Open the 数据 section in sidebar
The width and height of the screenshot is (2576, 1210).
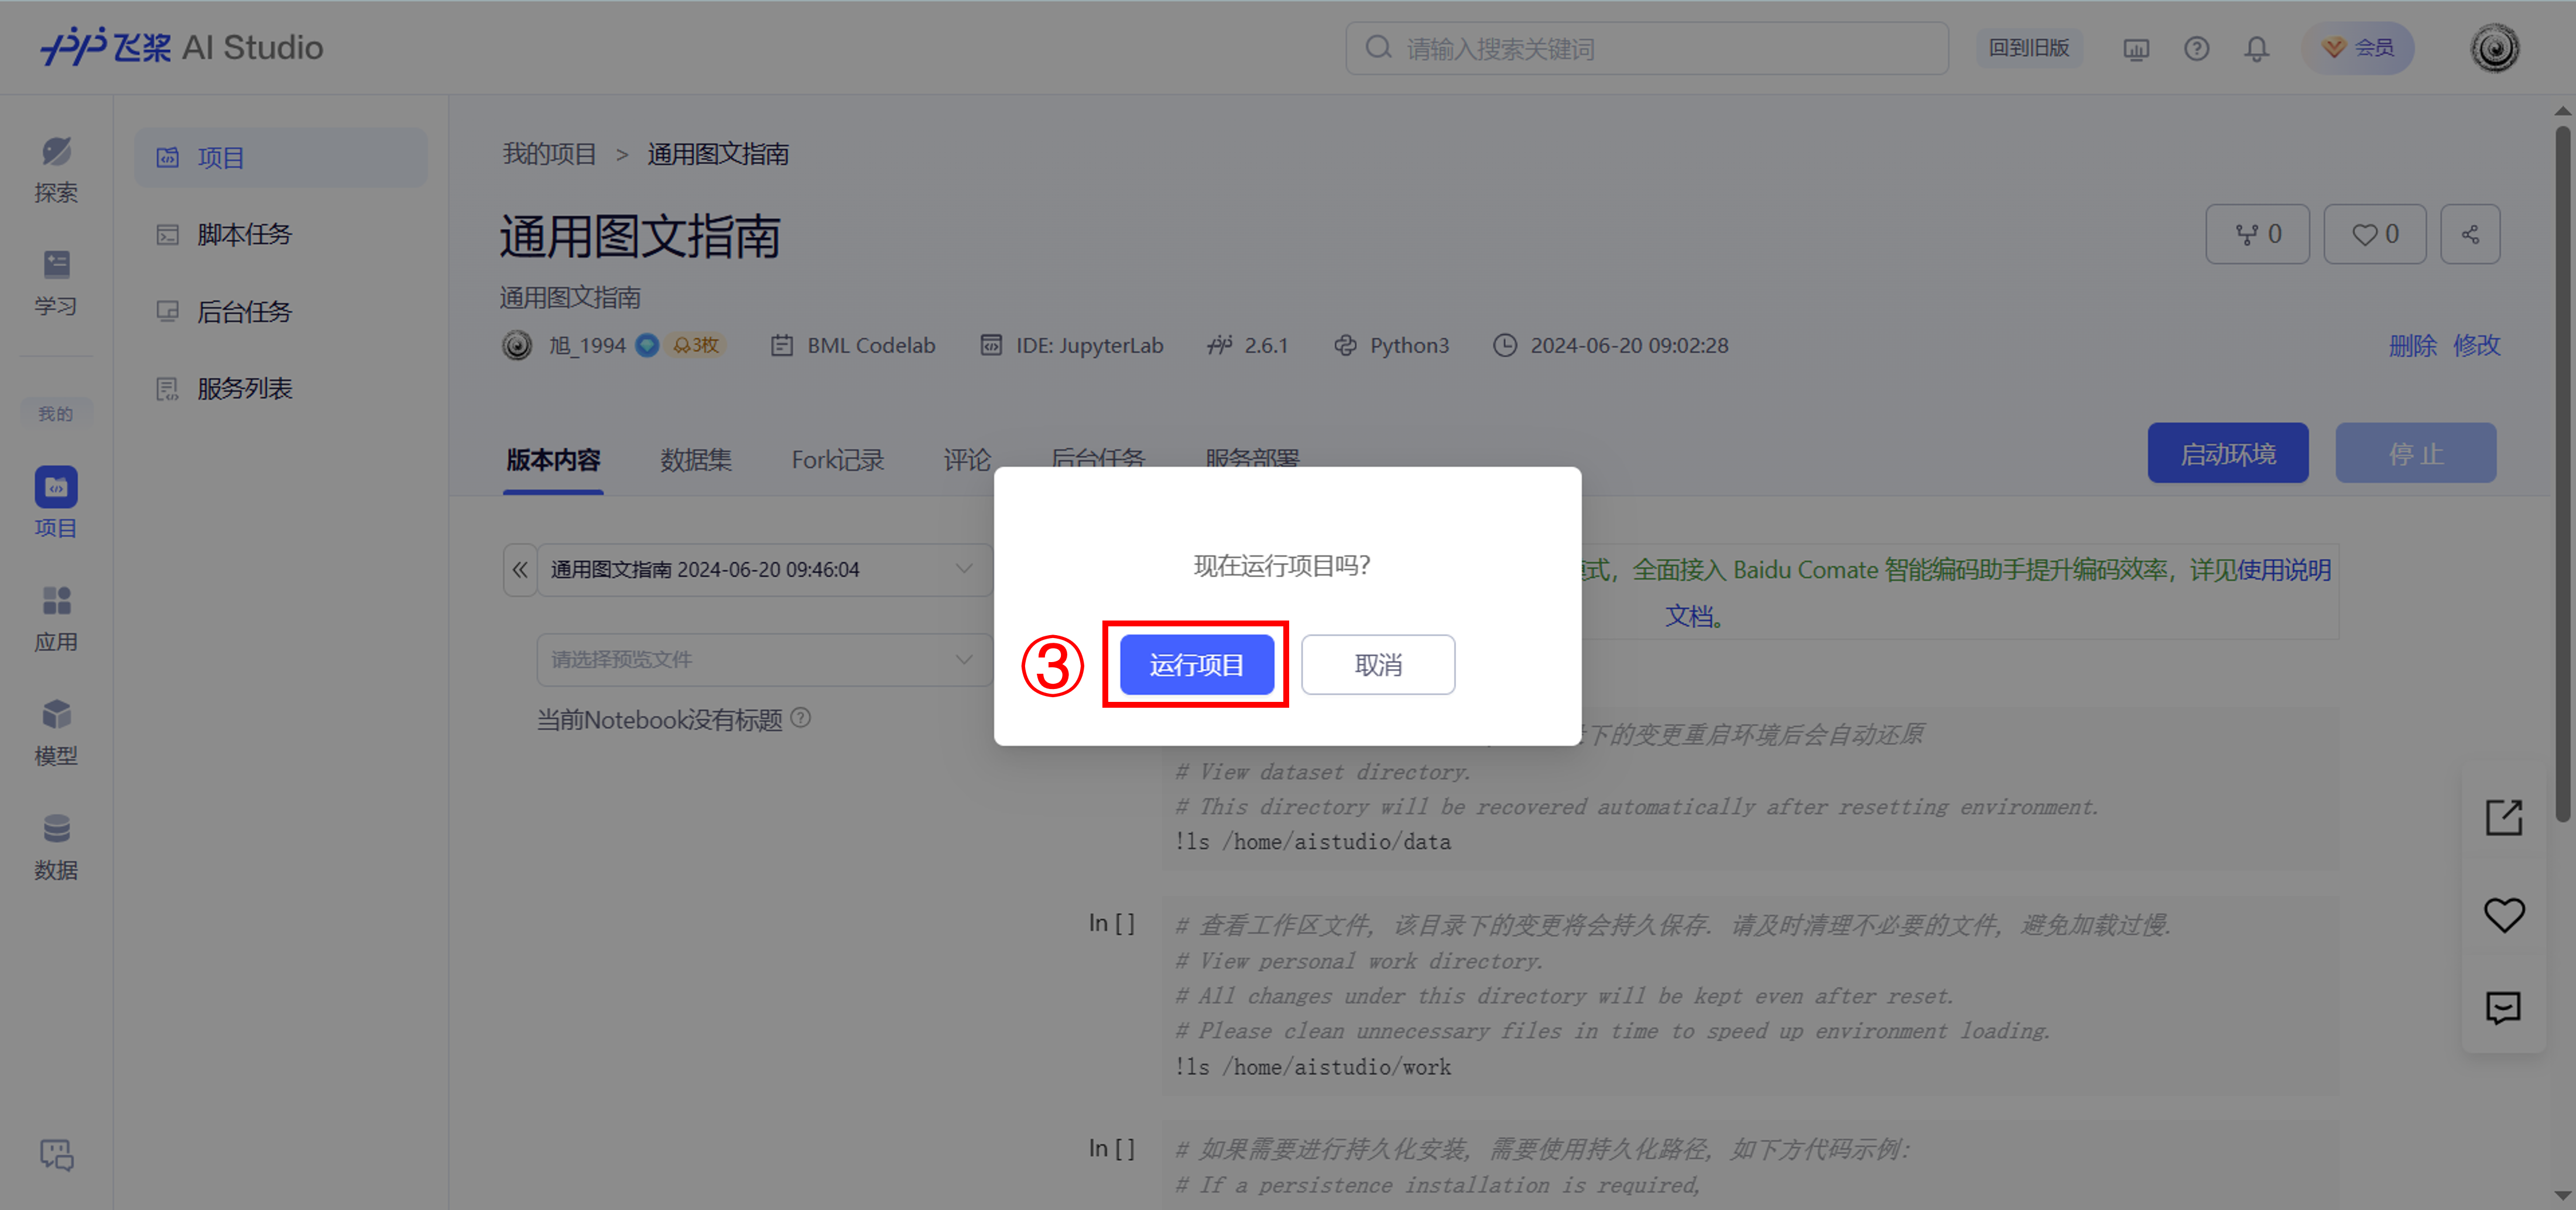point(56,846)
